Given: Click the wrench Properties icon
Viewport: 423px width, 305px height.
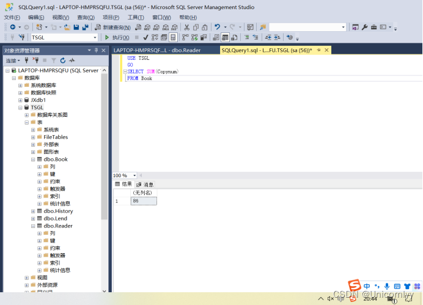Looking at the screenshot, I should [364, 27].
